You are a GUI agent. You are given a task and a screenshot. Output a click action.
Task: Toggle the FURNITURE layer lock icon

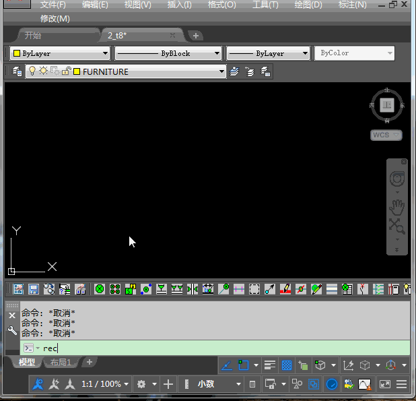(66, 71)
